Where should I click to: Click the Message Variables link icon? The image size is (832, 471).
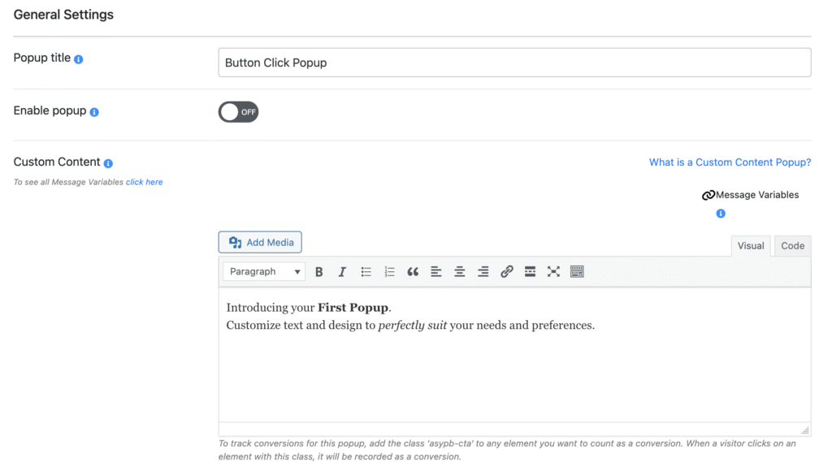click(x=708, y=195)
